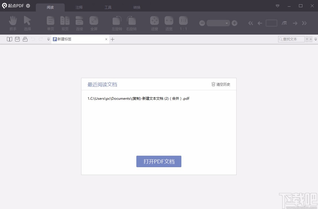The width and height of the screenshot is (318, 209).
Task: Enable 连续 continuous scrolling view
Action: pyautogui.click(x=79, y=23)
